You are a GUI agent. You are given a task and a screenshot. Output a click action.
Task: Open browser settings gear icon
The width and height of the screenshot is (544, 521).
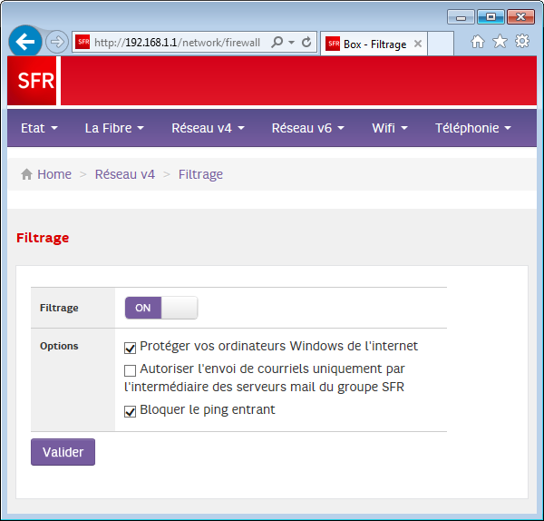[x=522, y=42]
